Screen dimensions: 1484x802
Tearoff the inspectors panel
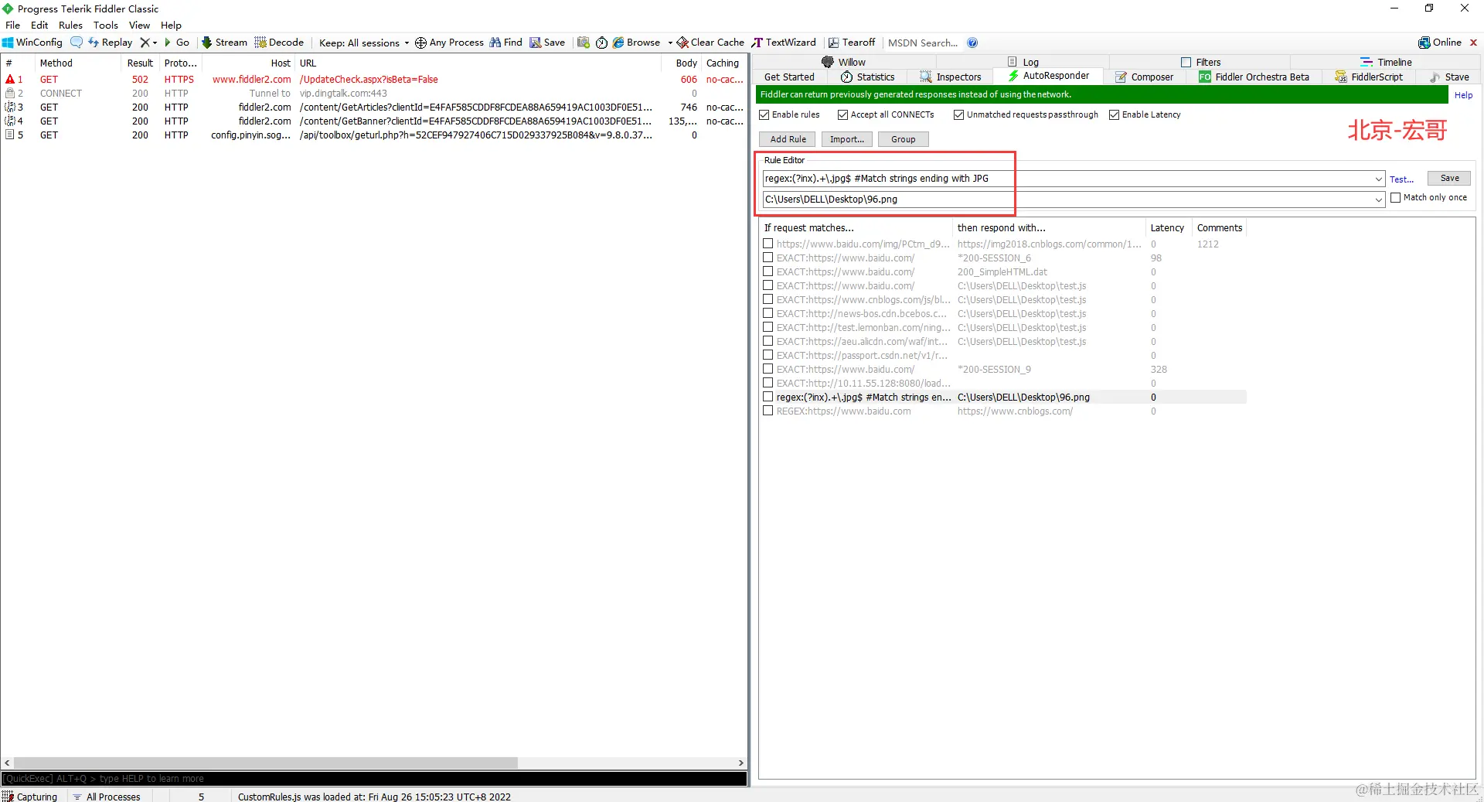(x=852, y=43)
